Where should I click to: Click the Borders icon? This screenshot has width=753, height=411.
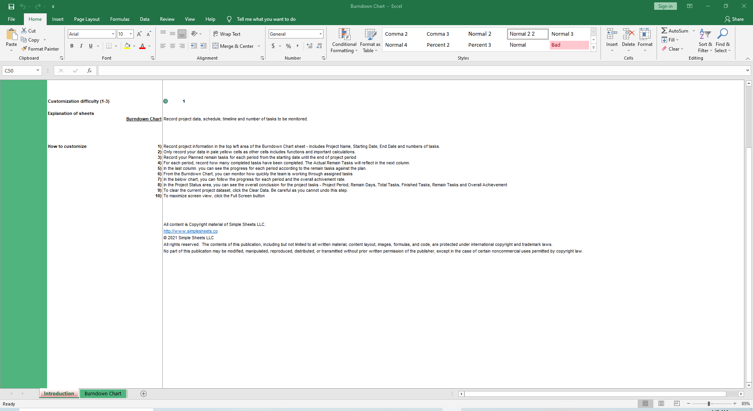click(109, 46)
